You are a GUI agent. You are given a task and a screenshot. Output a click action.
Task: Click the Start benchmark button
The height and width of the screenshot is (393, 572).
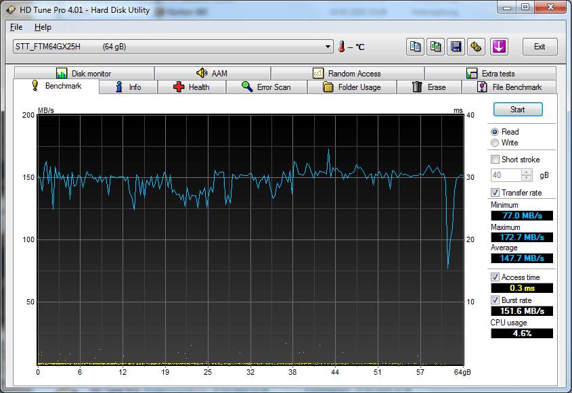(518, 110)
